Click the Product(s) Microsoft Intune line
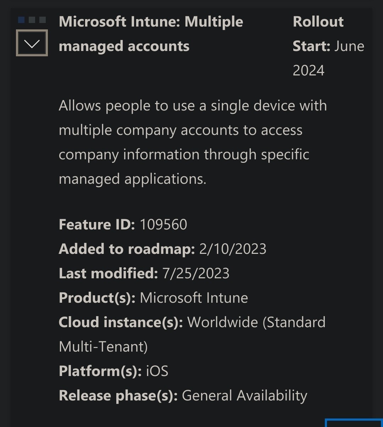This screenshot has height=427, width=383. click(x=153, y=298)
